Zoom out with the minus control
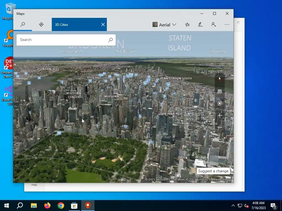This screenshot has width=282, height=211. [219, 127]
